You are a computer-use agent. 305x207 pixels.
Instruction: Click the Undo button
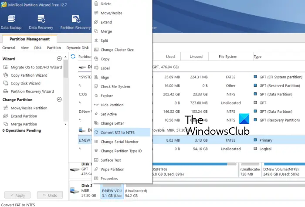click(50, 195)
